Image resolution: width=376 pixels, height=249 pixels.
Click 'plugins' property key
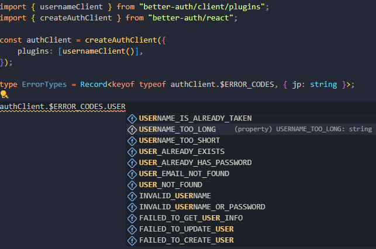tap(33, 51)
